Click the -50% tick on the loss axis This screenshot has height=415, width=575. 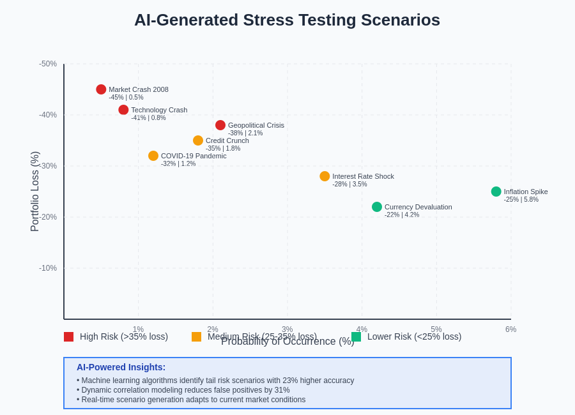pyautogui.click(x=48, y=64)
